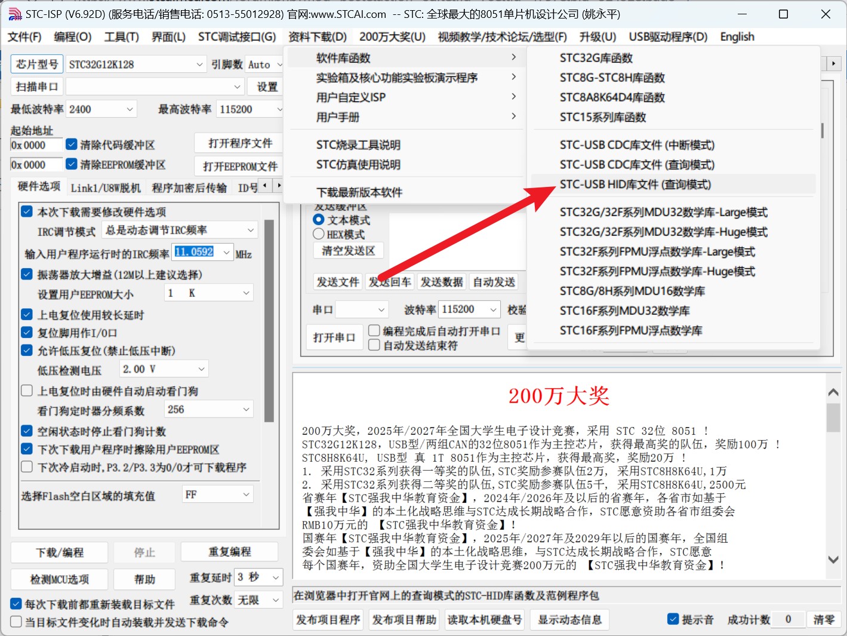Click the 读取本机硬盘号 button
847x636 pixels.
coord(485,620)
